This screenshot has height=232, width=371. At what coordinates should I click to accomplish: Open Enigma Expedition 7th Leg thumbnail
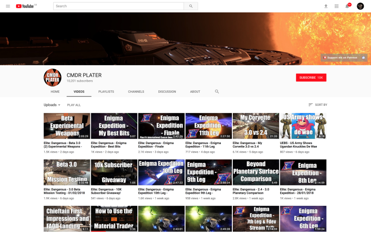coord(256,219)
